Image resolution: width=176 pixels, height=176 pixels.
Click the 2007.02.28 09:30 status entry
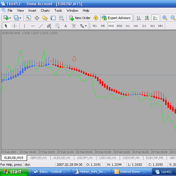coord(69,164)
